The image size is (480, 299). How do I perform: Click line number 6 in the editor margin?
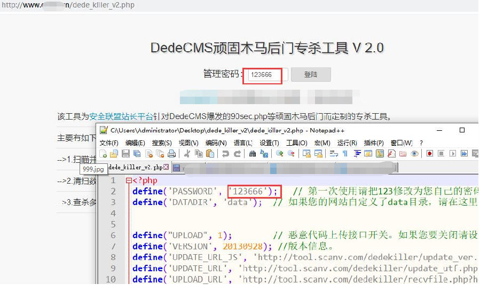click(x=113, y=235)
